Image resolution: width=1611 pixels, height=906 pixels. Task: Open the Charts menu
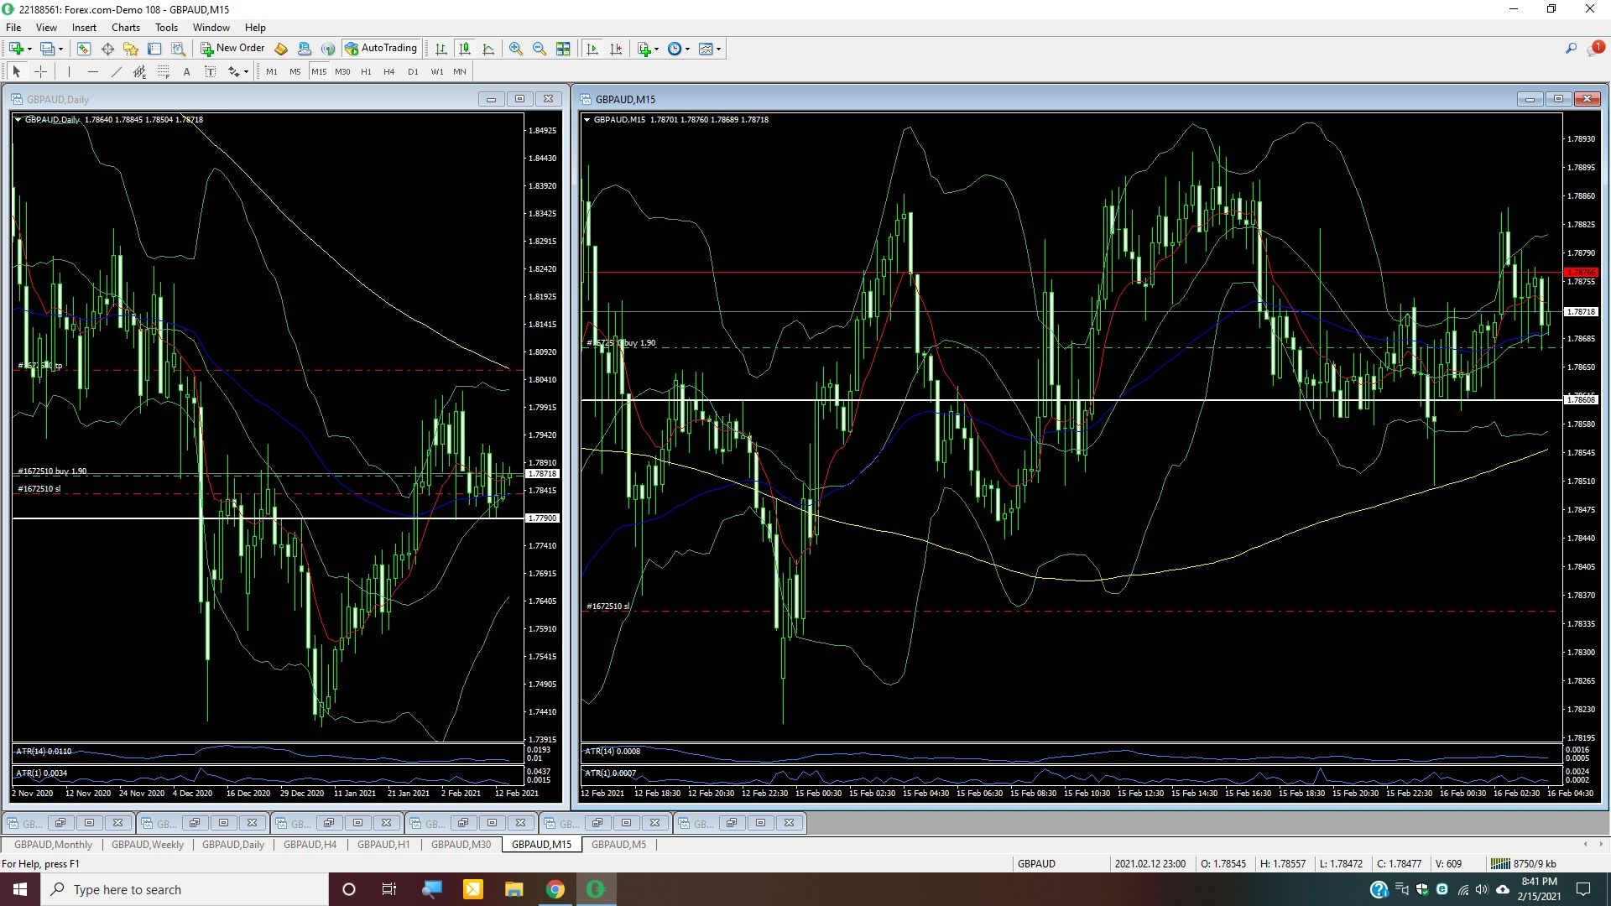pos(126,27)
